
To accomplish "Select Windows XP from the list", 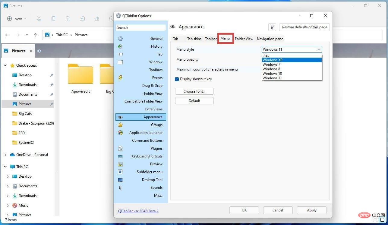I will pos(292,60).
